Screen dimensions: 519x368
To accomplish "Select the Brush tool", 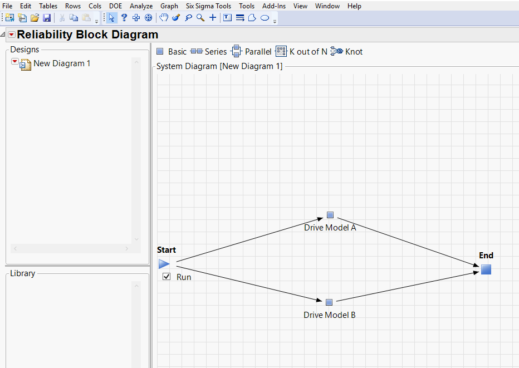I will pos(176,18).
